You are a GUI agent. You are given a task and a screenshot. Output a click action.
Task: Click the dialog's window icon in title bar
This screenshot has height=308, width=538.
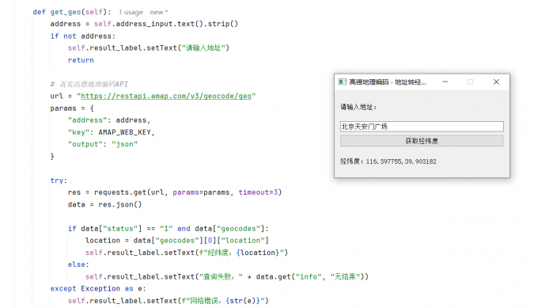pyautogui.click(x=342, y=82)
